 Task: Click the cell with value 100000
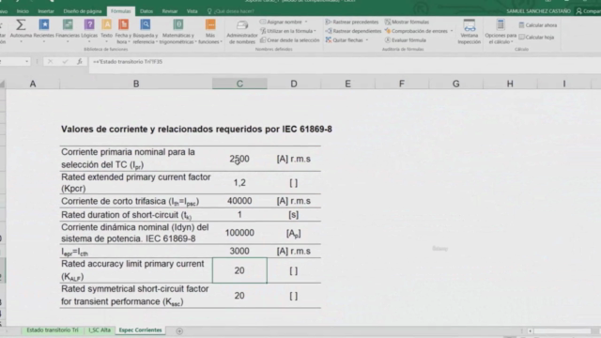tap(239, 233)
